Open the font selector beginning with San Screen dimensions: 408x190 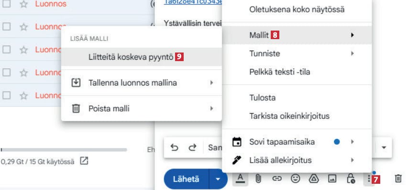click(x=215, y=148)
